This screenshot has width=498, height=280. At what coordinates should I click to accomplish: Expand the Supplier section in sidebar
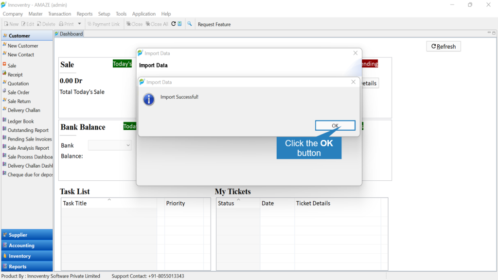point(27,235)
